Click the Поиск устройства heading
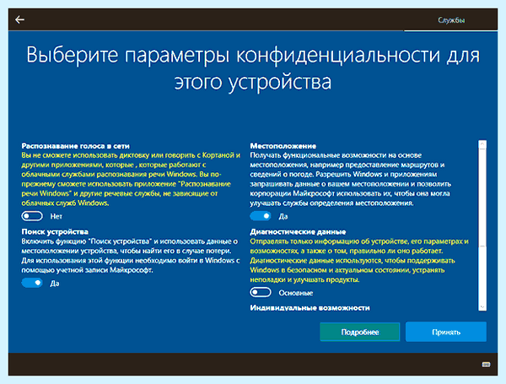506x384 pixels. (x=55, y=232)
